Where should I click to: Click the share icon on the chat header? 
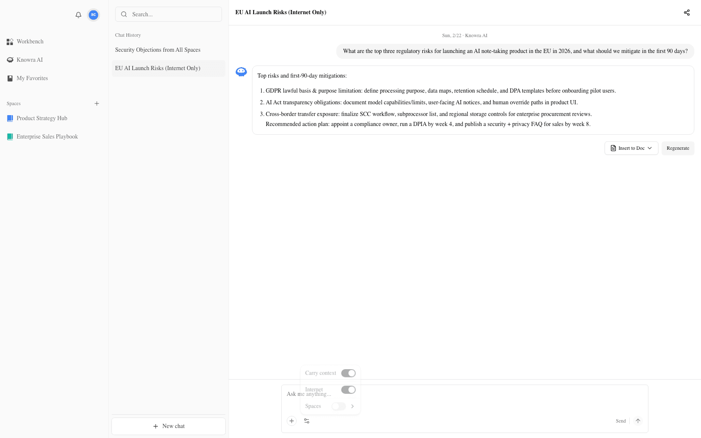[687, 13]
